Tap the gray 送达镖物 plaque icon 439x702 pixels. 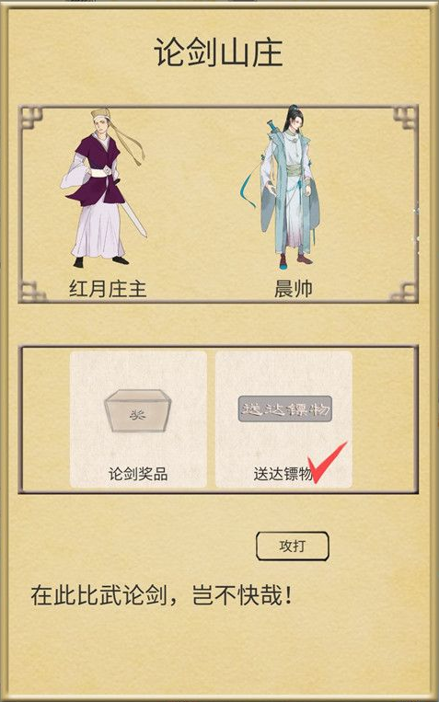(285, 409)
